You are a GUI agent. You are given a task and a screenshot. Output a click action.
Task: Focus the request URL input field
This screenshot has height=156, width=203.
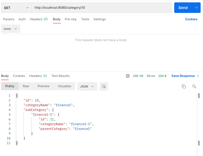pyautogui.click(x=102, y=8)
